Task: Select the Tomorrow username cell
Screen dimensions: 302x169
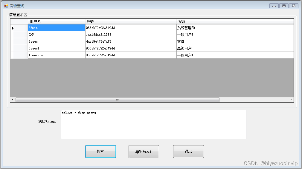Action: point(57,55)
